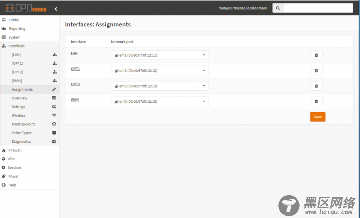Click the Lobby laptop icon

click(x=4, y=20)
